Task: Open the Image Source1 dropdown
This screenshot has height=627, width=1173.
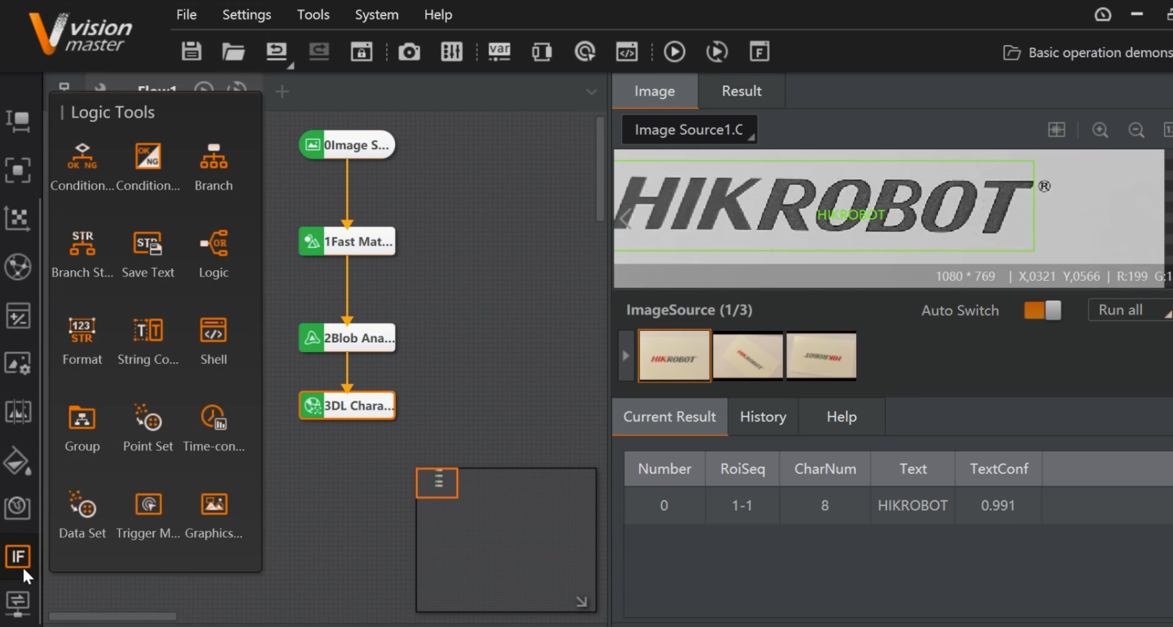Action: (x=689, y=130)
